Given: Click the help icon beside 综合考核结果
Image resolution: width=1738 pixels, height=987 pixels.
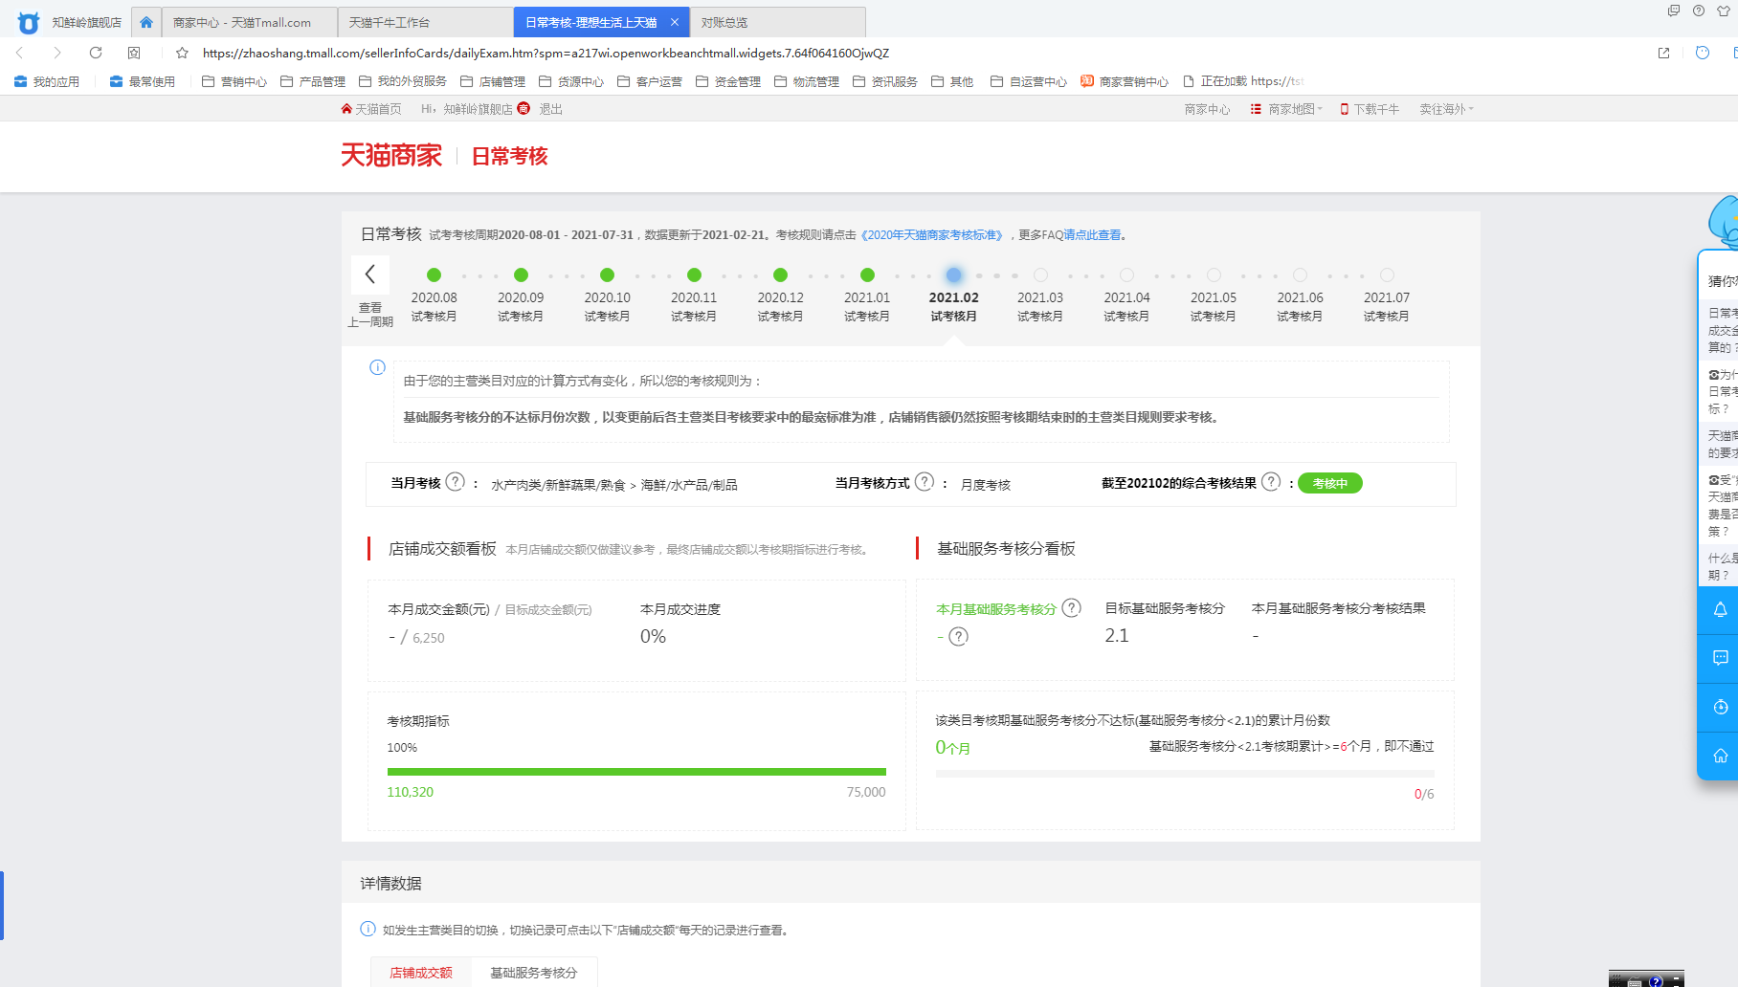Looking at the screenshot, I should point(1271,482).
